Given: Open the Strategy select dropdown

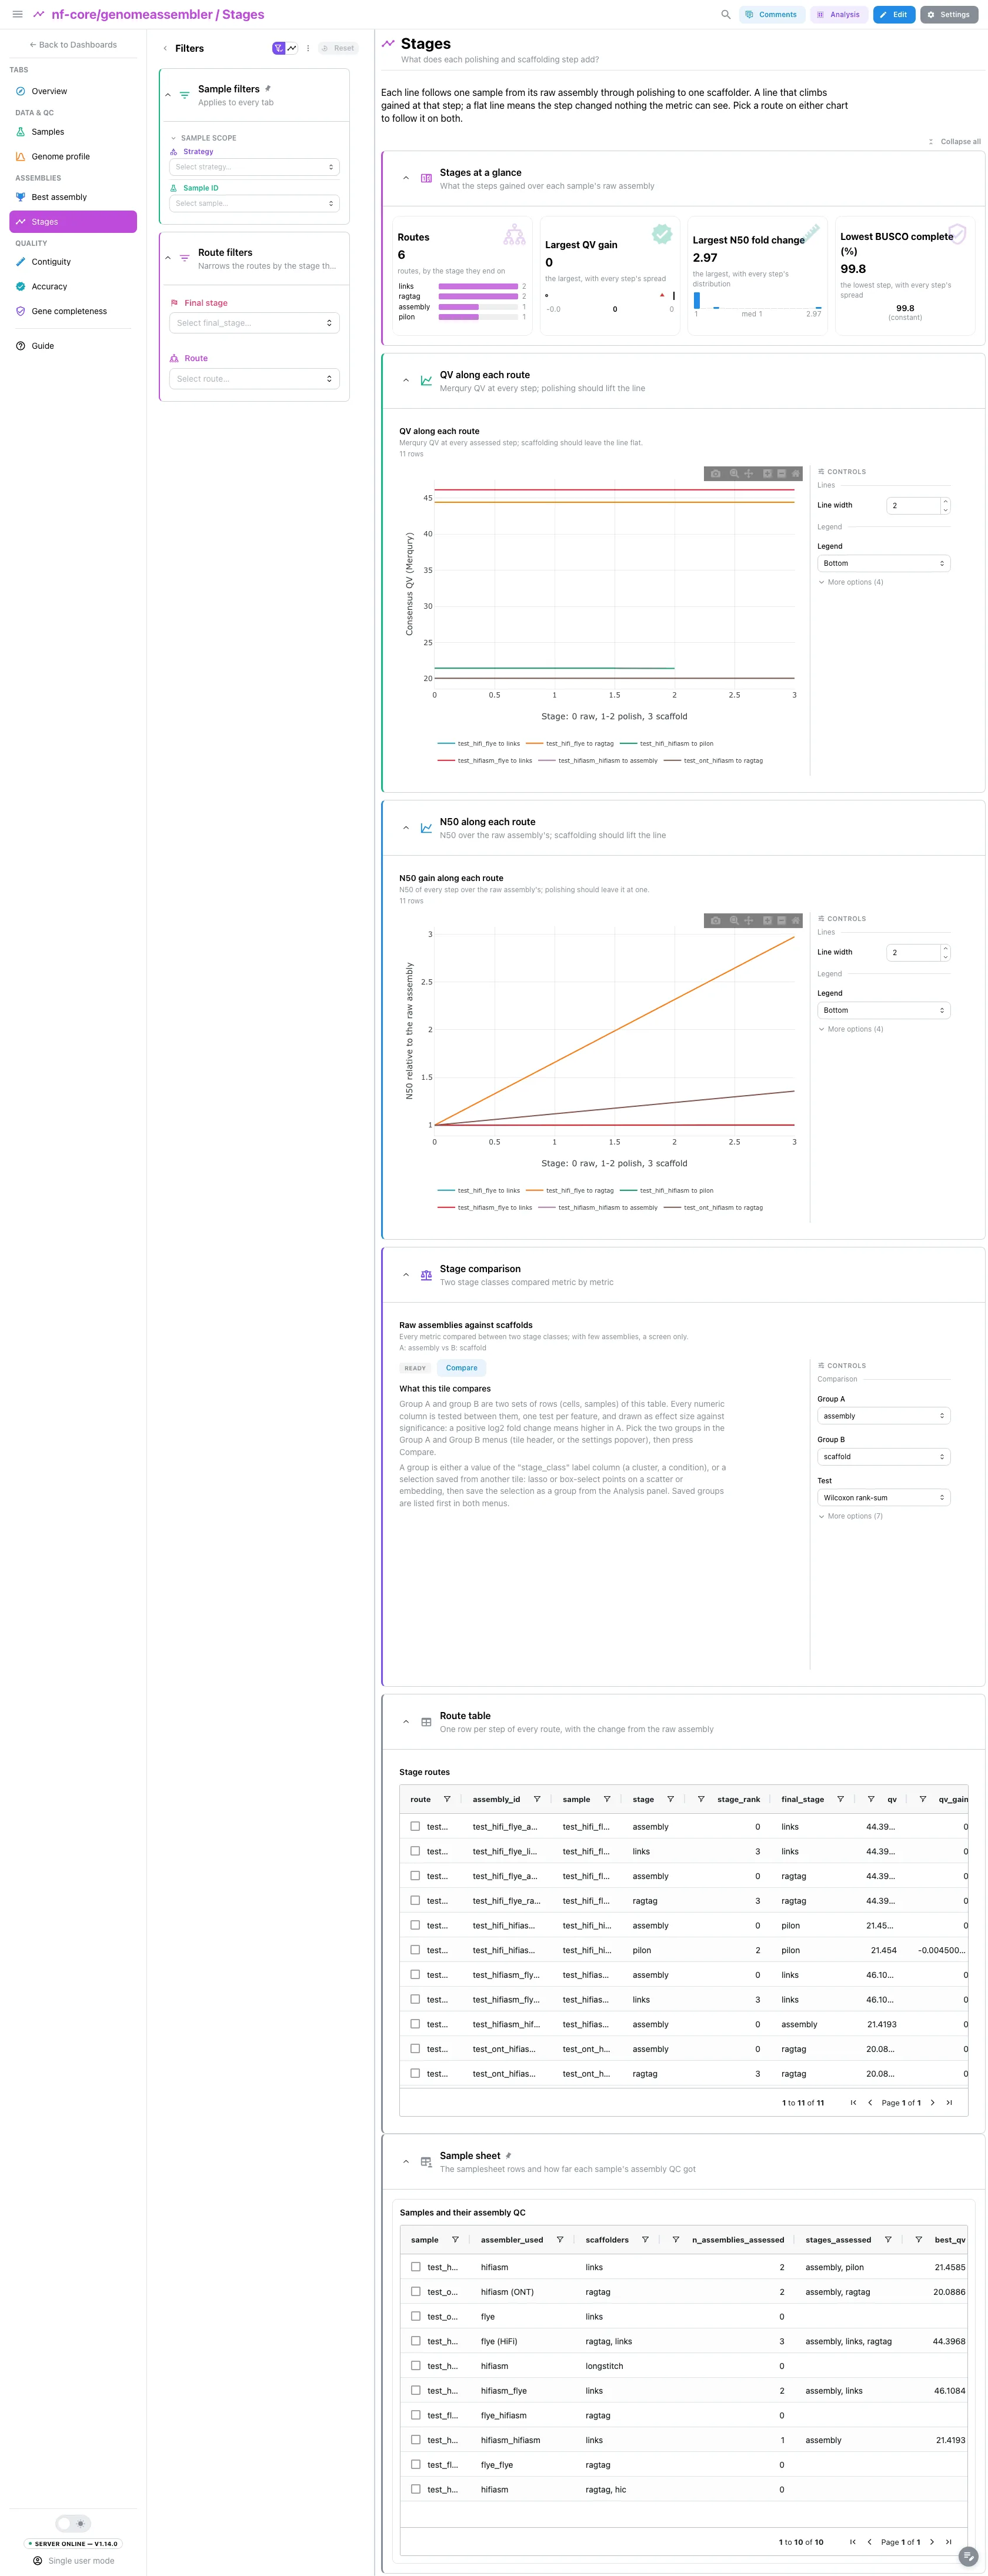Looking at the screenshot, I should pyautogui.click(x=254, y=167).
